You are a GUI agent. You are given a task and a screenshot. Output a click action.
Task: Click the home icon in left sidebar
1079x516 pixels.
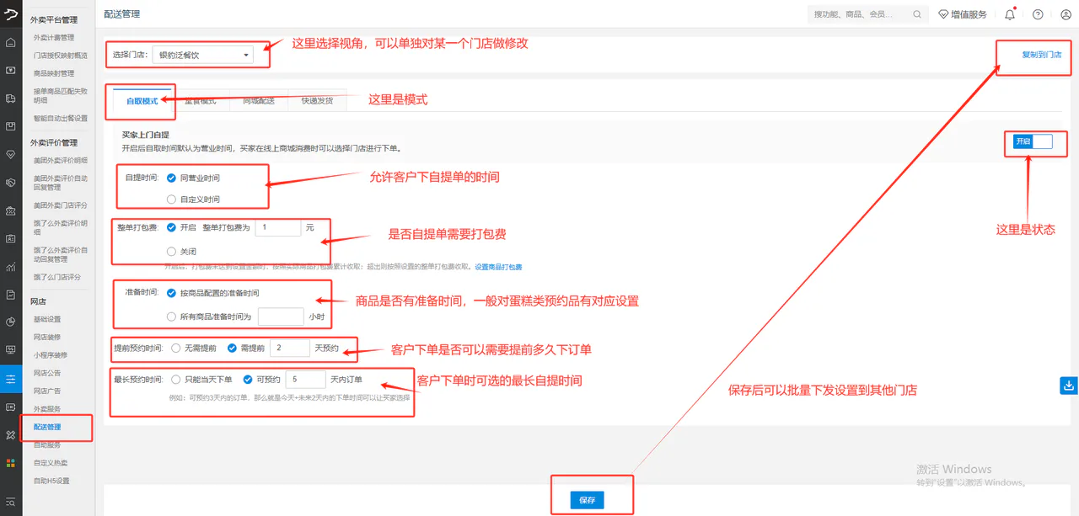tap(11, 42)
